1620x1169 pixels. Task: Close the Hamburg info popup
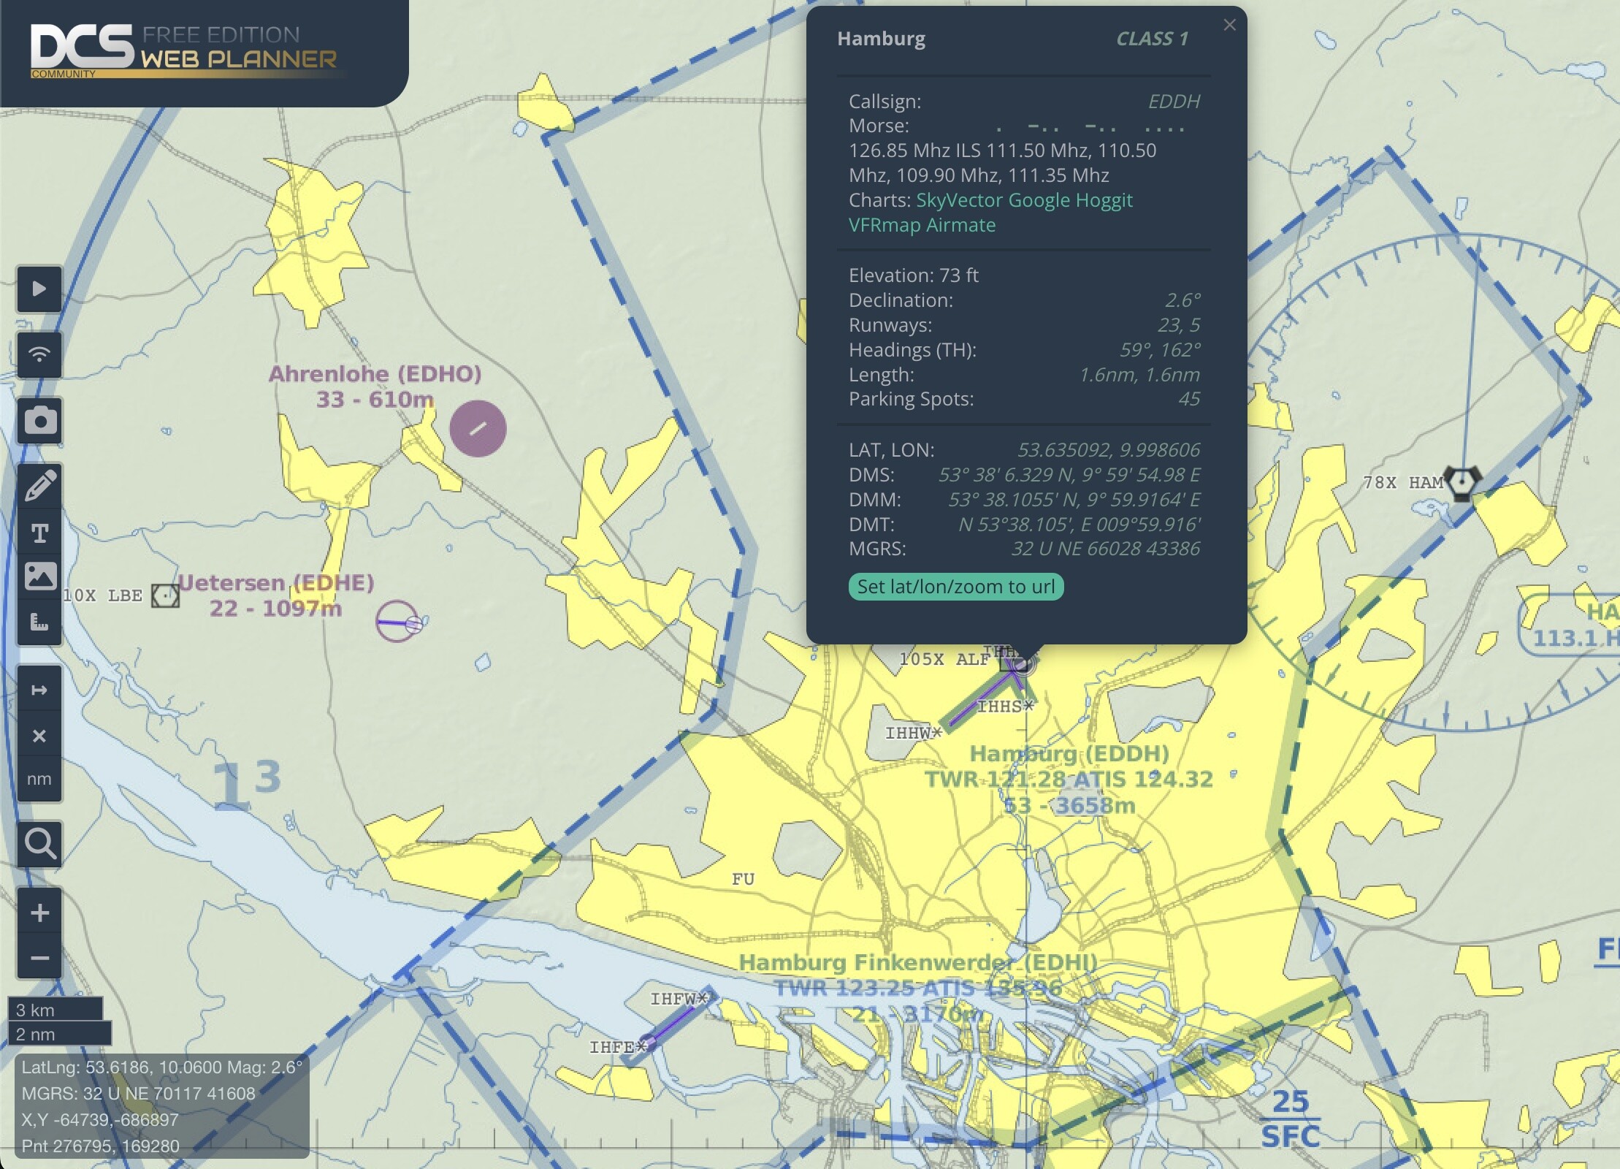(1230, 25)
